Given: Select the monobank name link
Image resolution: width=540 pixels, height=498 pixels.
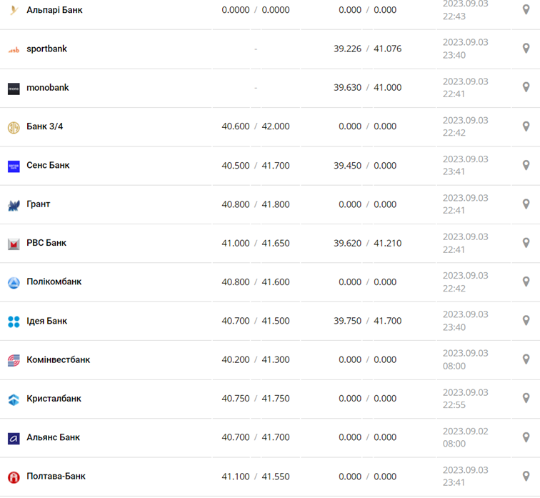Looking at the screenshot, I should (x=48, y=88).
